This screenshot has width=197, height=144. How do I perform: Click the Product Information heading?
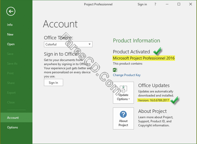136,41
